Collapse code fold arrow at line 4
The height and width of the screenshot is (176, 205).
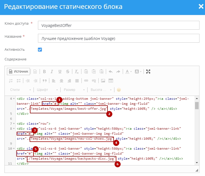[x=14, y=99]
